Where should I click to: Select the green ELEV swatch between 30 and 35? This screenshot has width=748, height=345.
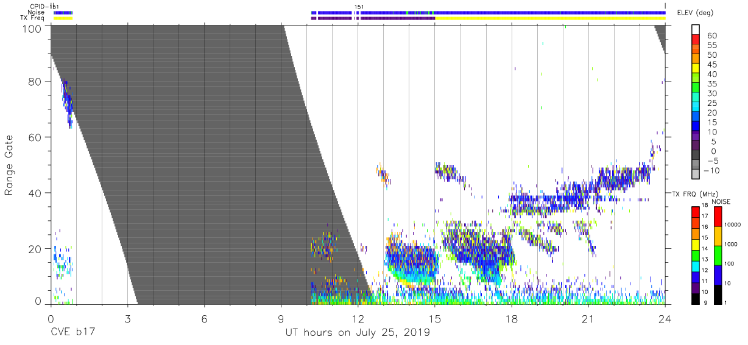[x=696, y=88]
